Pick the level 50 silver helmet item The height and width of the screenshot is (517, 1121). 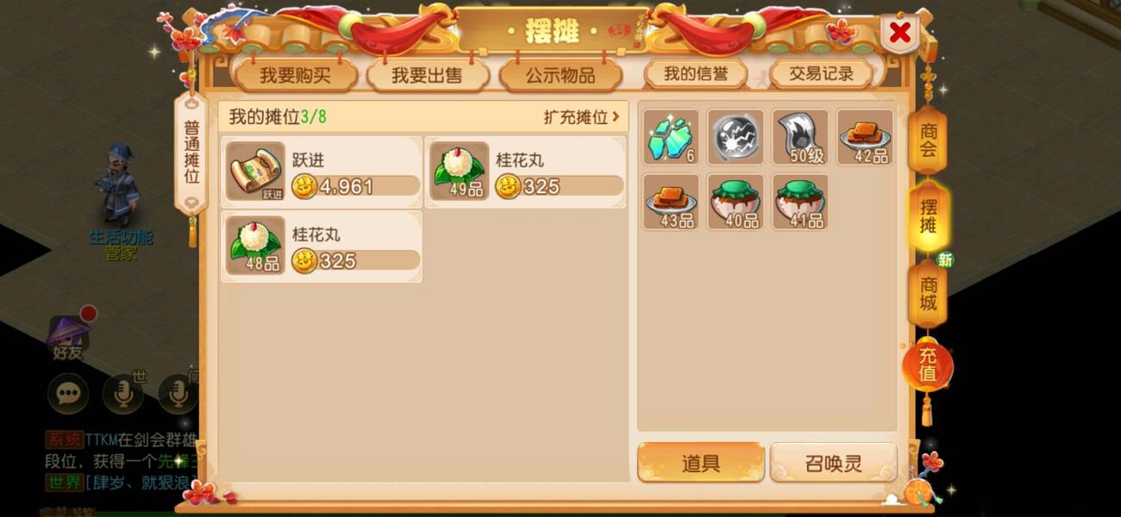click(x=800, y=137)
